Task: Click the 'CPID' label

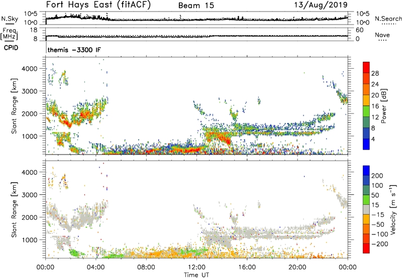Action: pyautogui.click(x=11, y=48)
